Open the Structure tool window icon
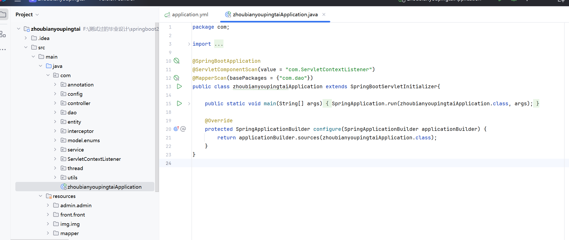This screenshot has width=569, height=240. 3,34
